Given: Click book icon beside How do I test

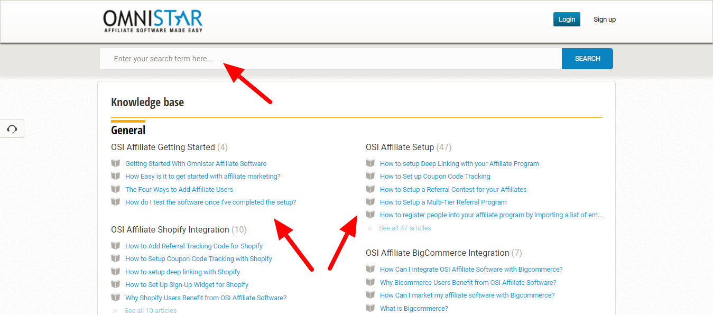Looking at the screenshot, I should click(116, 202).
